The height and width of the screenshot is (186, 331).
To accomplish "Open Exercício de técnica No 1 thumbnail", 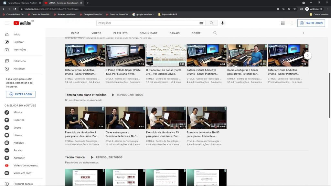I will click(x=85, y=118).
